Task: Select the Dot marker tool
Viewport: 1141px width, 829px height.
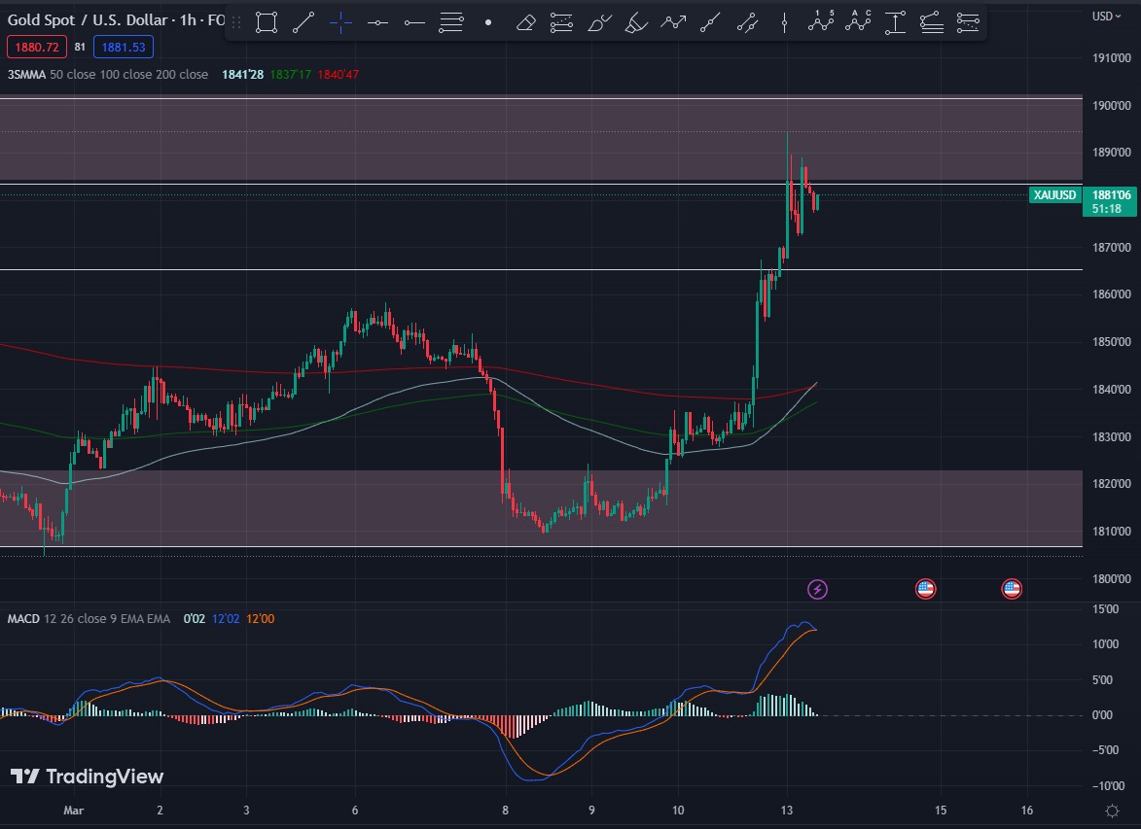Action: (488, 21)
